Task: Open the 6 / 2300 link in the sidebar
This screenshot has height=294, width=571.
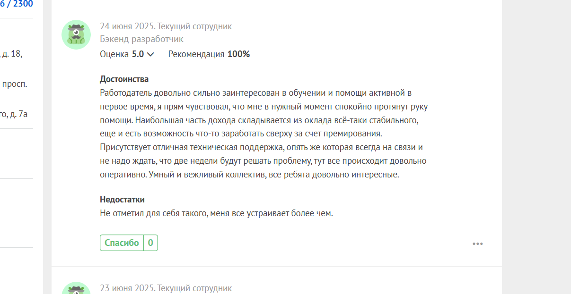Action: tap(17, 4)
